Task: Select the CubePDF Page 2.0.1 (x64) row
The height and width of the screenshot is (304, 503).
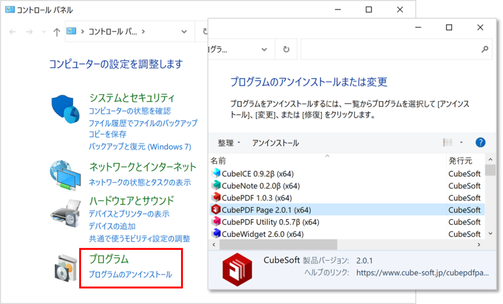Action: 347,210
